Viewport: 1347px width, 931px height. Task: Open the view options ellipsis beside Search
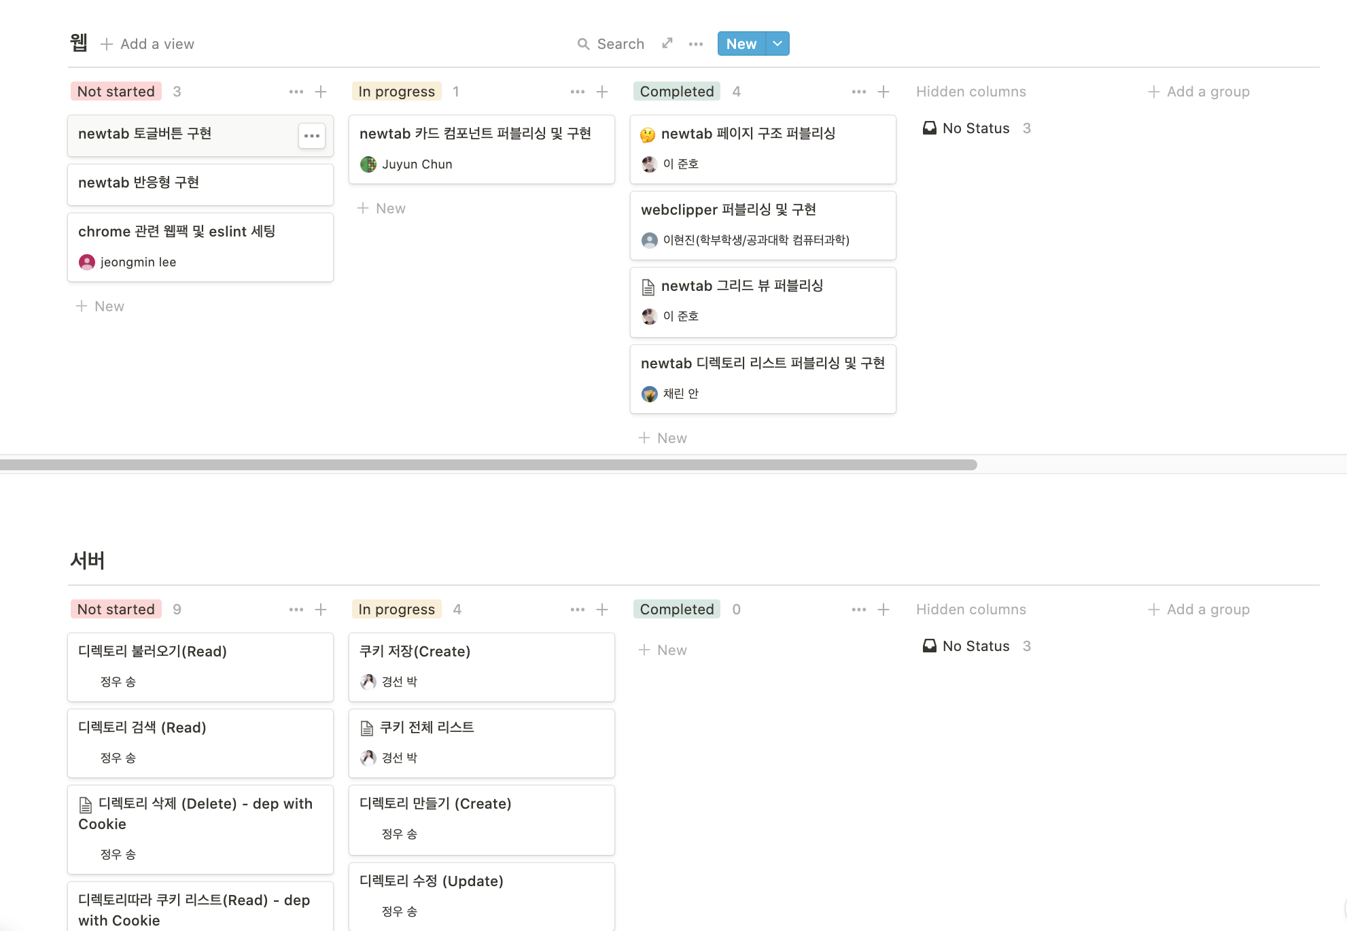pos(695,44)
